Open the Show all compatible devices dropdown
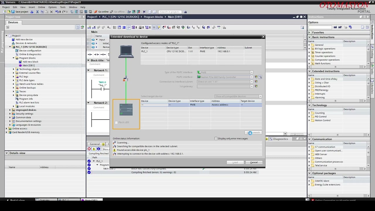The height and width of the screenshot is (211, 375). click(260, 96)
